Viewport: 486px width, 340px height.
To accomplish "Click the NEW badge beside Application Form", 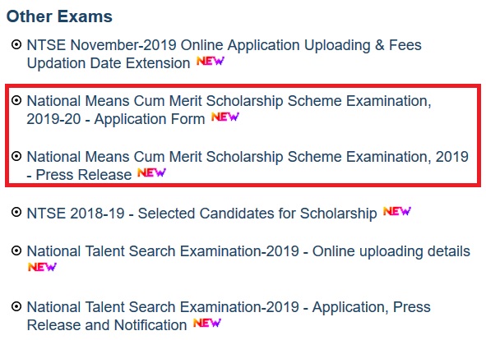I will click(x=225, y=117).
